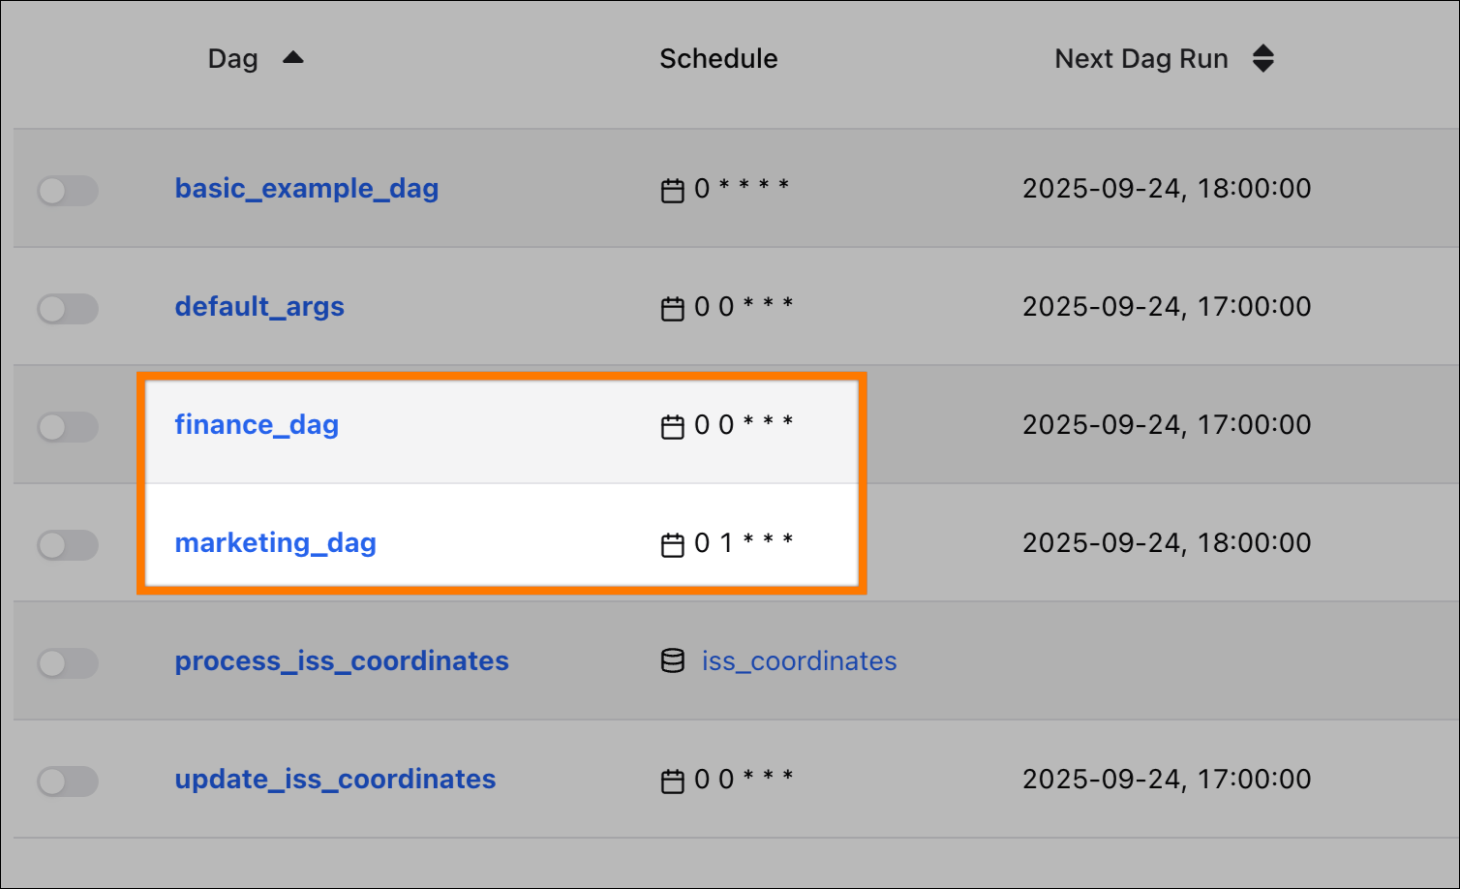Click the calendar icon beside marketing_dag schedule
1460x889 pixels.
pyautogui.click(x=672, y=543)
